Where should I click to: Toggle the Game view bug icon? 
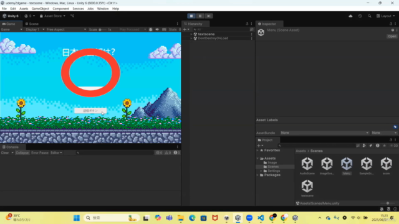(x=151, y=29)
